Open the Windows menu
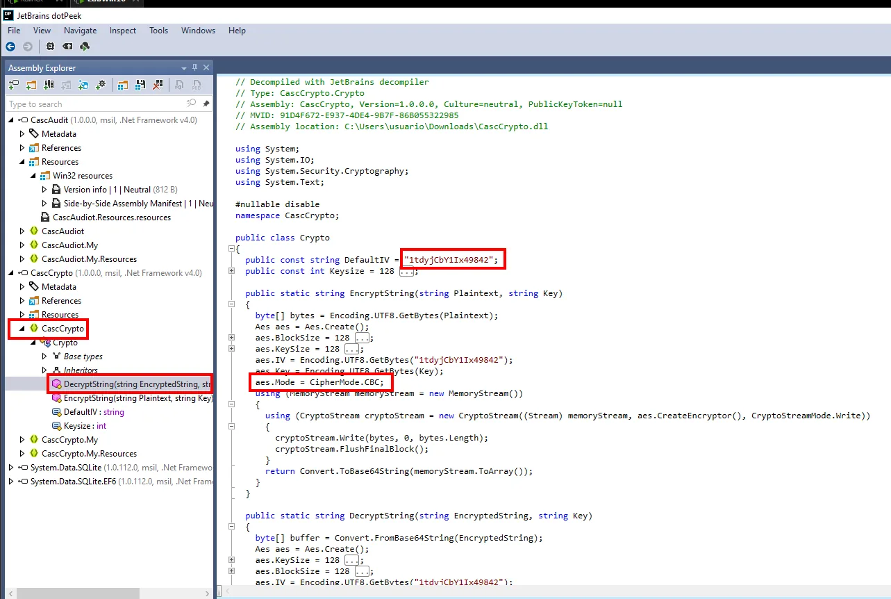 tap(199, 31)
